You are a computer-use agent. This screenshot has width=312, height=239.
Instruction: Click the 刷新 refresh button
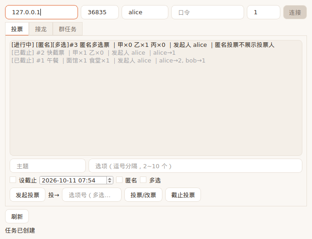(17, 216)
